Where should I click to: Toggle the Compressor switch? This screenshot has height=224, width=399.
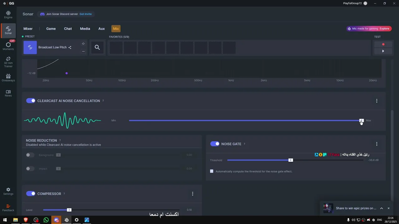coord(31,194)
